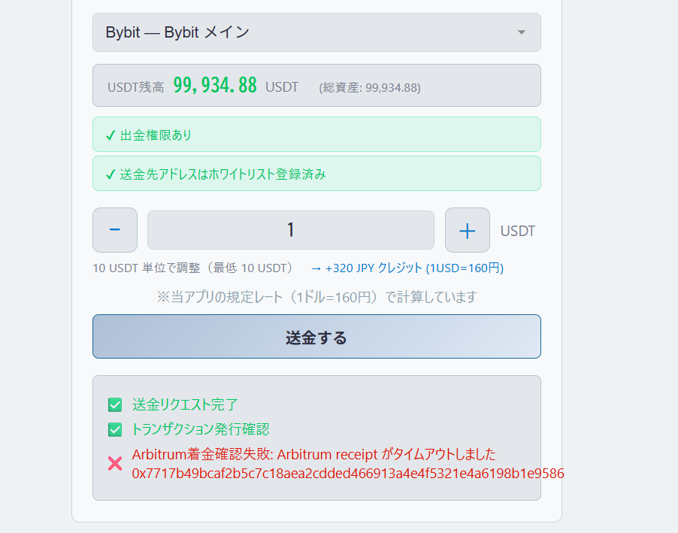
Task: Toggle the トランザクション発行確認 checkbox
Action: tap(115, 429)
